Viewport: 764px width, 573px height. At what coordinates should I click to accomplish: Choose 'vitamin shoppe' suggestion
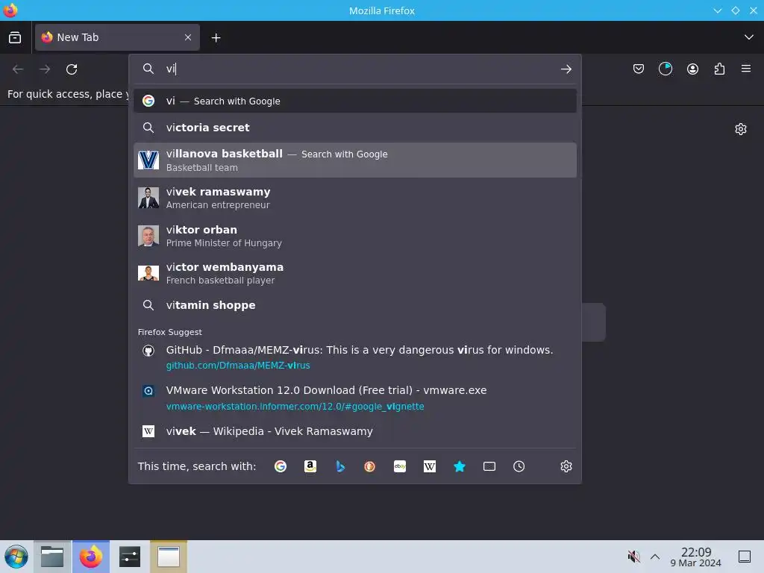click(x=354, y=305)
